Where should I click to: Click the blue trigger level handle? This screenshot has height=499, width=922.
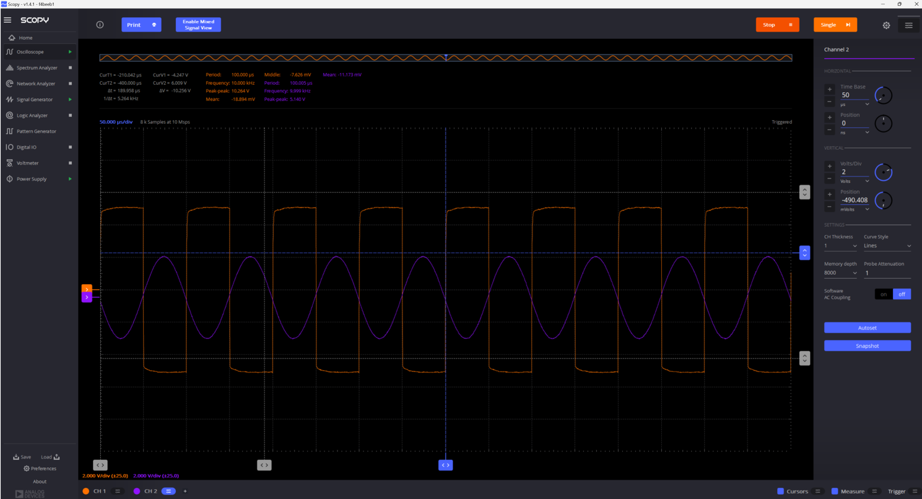coord(804,253)
